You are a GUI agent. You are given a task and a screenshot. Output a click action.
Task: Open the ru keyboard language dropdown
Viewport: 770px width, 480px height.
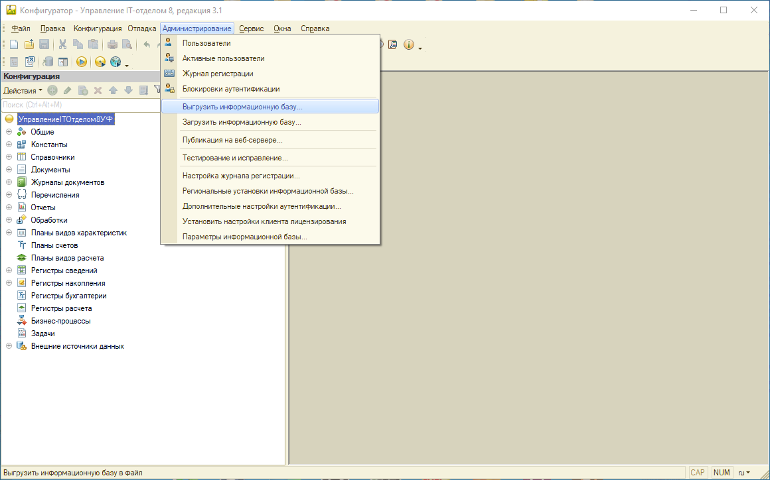743,473
